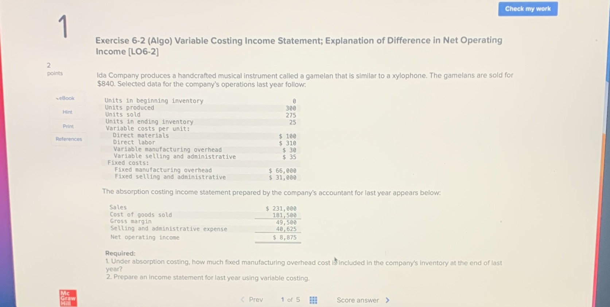Click Score answer to submit
The width and height of the screenshot is (610, 307).
tap(358, 300)
